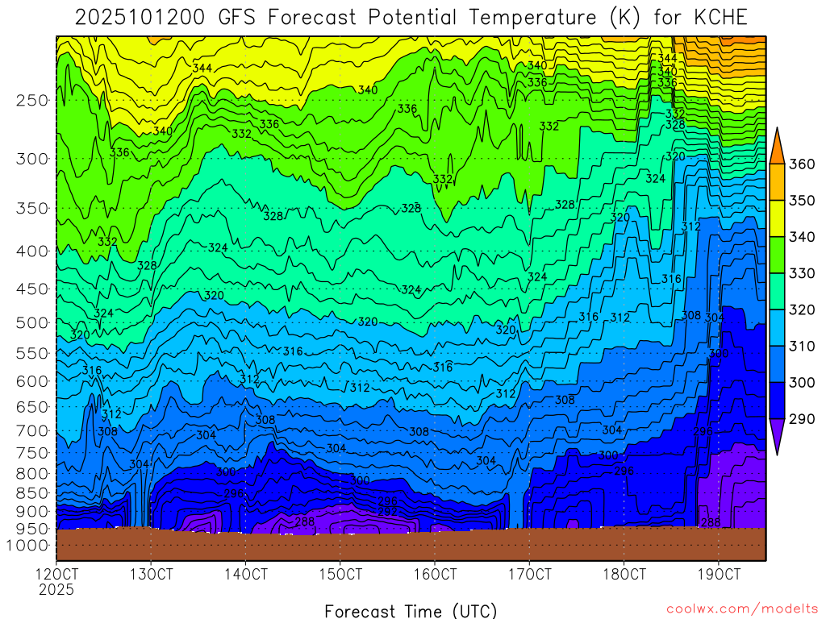This screenshot has height=619, width=826.
Task: Click the 310 value on the color legend
Action: pyautogui.click(x=802, y=346)
